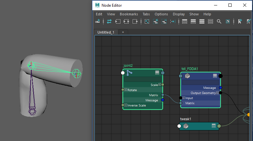
Task: Click the blue Message port on joint2
Action: [163, 100]
